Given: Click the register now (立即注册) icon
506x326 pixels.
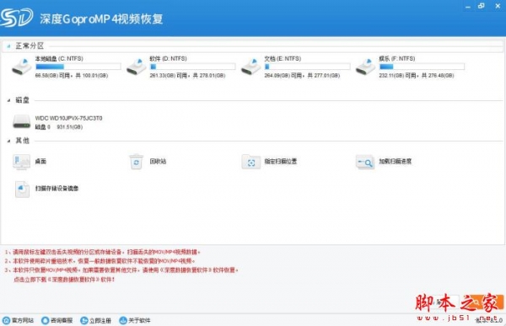Looking at the screenshot, I should [x=83, y=320].
